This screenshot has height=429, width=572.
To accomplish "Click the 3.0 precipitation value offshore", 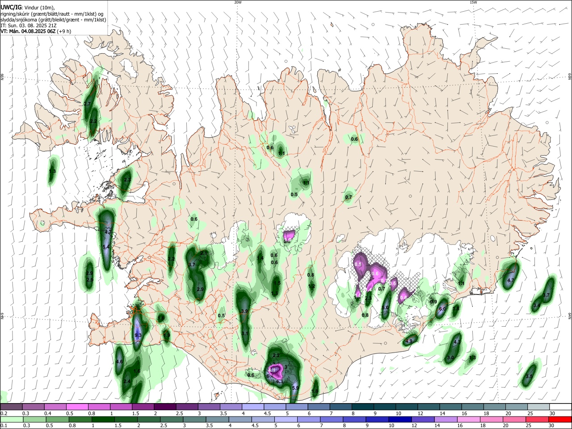I will pos(450,358).
